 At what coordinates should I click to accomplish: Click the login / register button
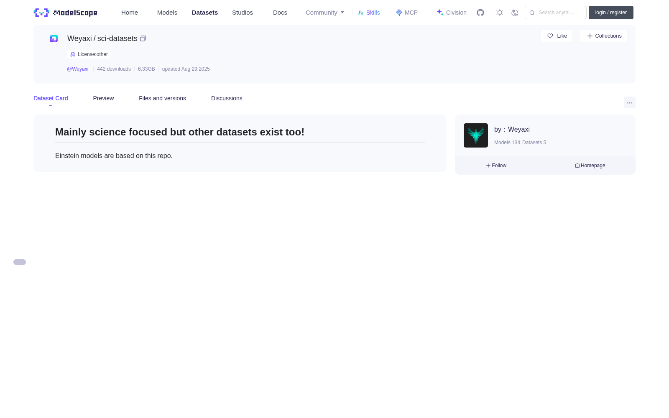tap(611, 13)
